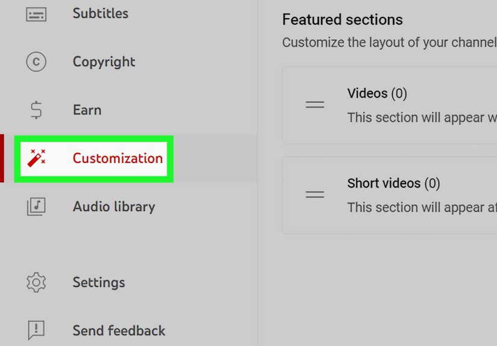Viewport: 497px width, 346px height.
Task: Open the Subtitles menu item
Action: point(101,14)
